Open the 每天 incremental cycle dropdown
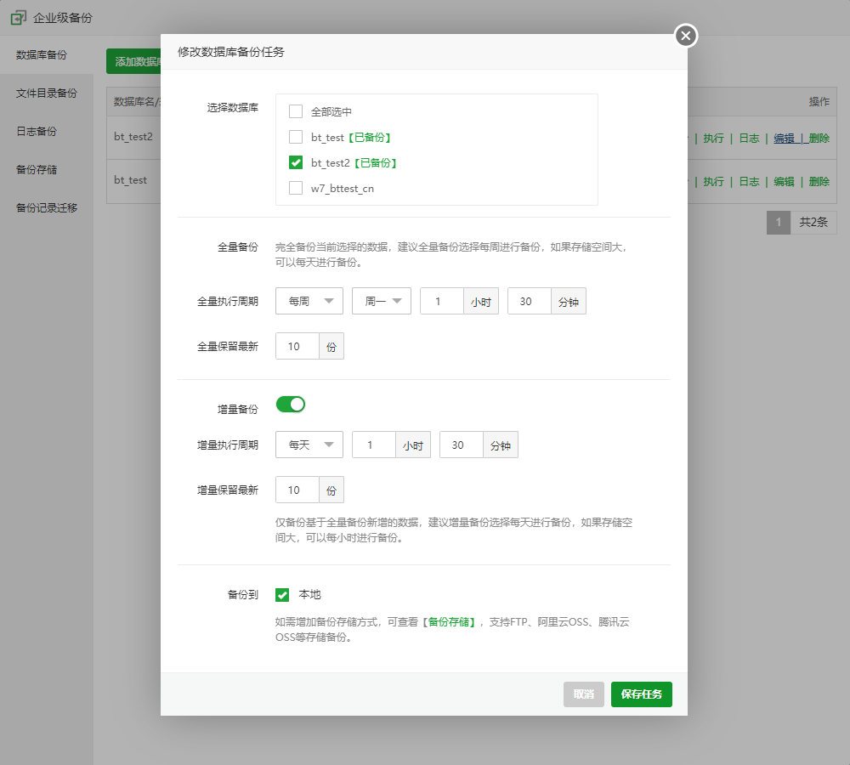The width and height of the screenshot is (850, 765). 309,445
